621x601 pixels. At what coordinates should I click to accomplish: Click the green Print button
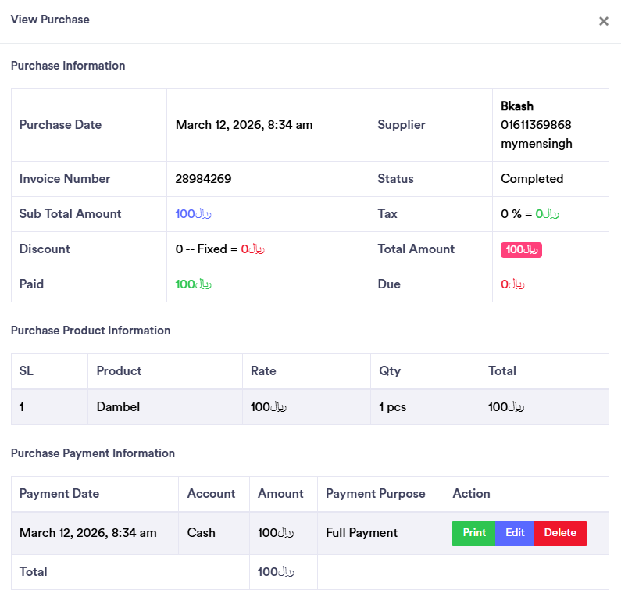(x=474, y=533)
